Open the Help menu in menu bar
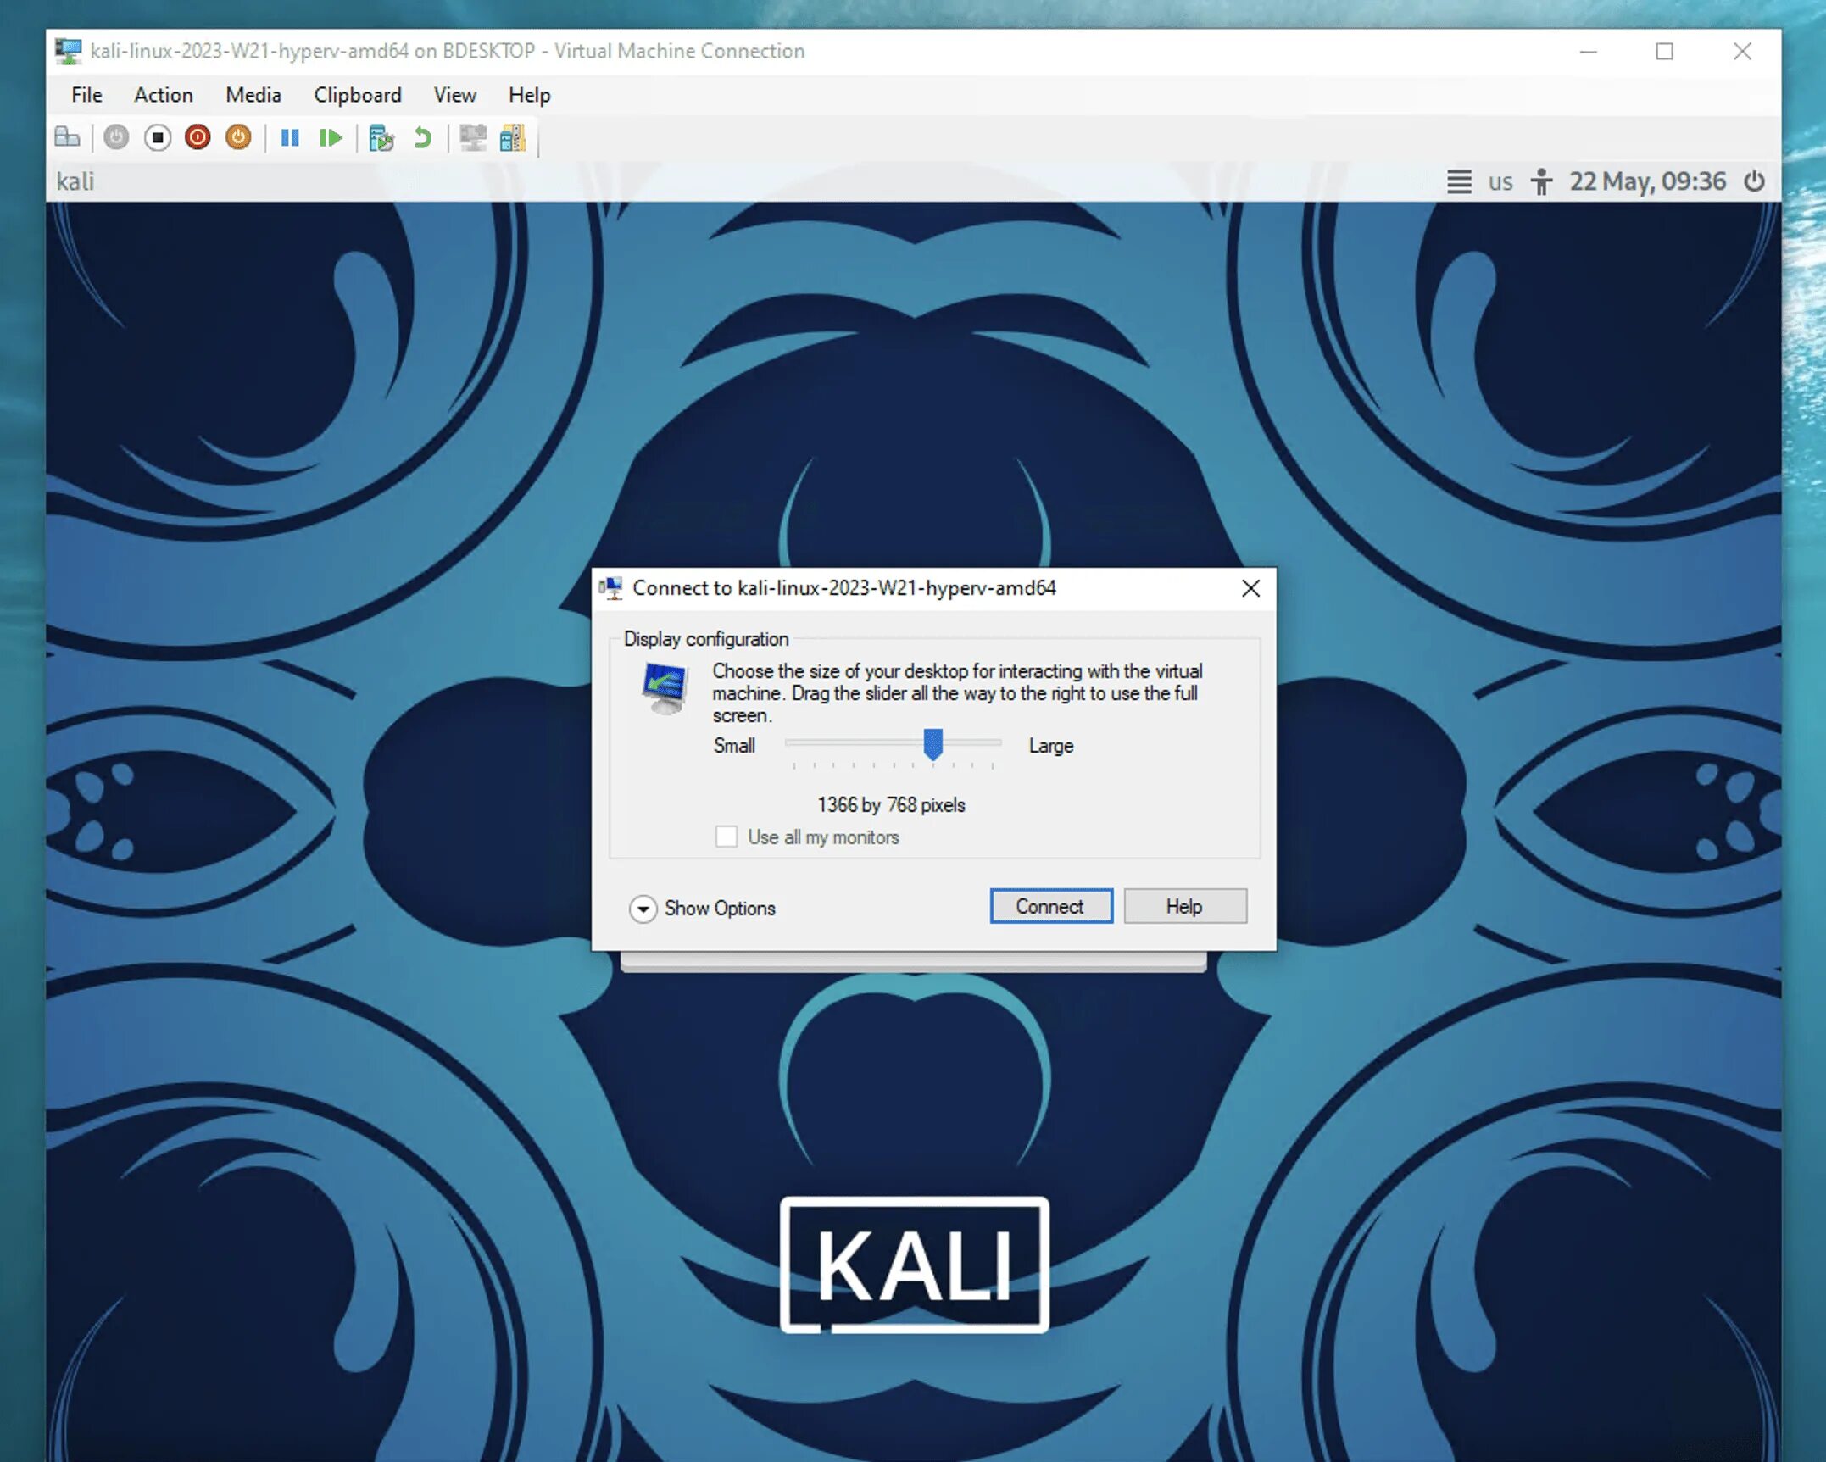1826x1462 pixels. (x=530, y=95)
